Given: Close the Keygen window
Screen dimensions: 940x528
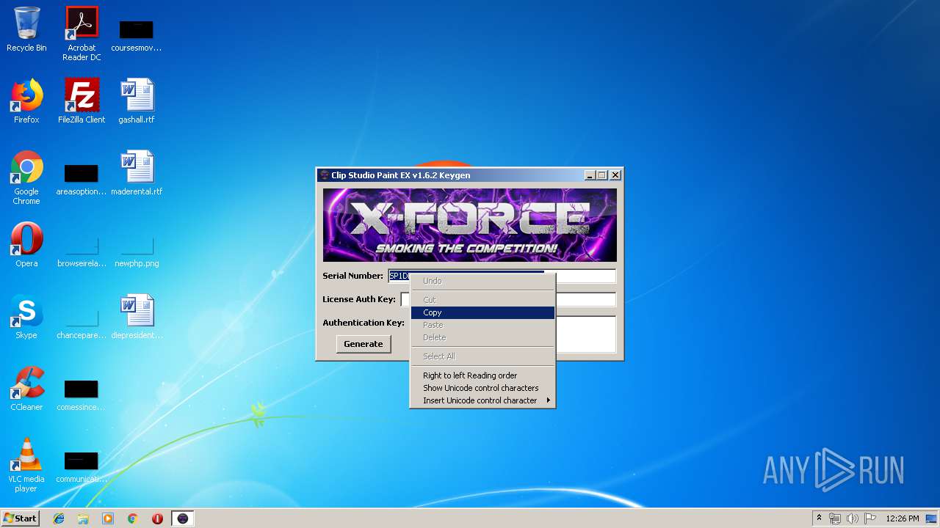Looking at the screenshot, I should pos(615,175).
